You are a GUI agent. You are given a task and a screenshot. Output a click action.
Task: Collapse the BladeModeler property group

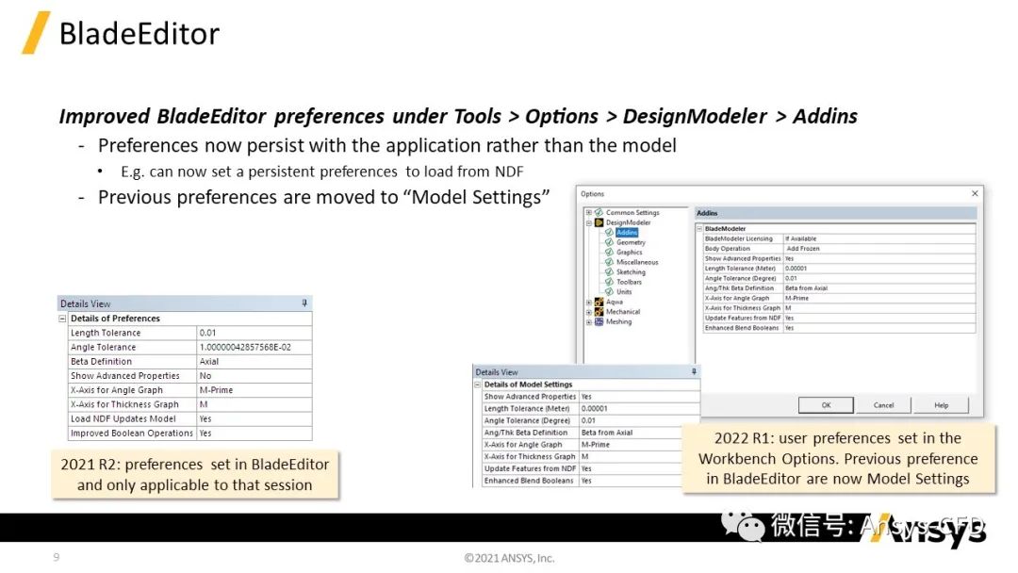pos(699,228)
